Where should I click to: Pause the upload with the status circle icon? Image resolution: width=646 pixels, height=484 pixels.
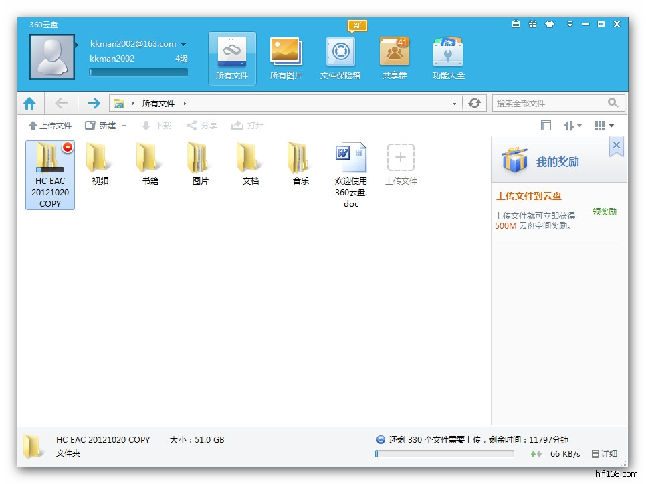click(x=381, y=439)
